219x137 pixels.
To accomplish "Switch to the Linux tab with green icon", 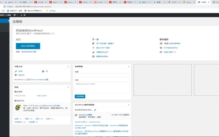I will coord(189,2).
